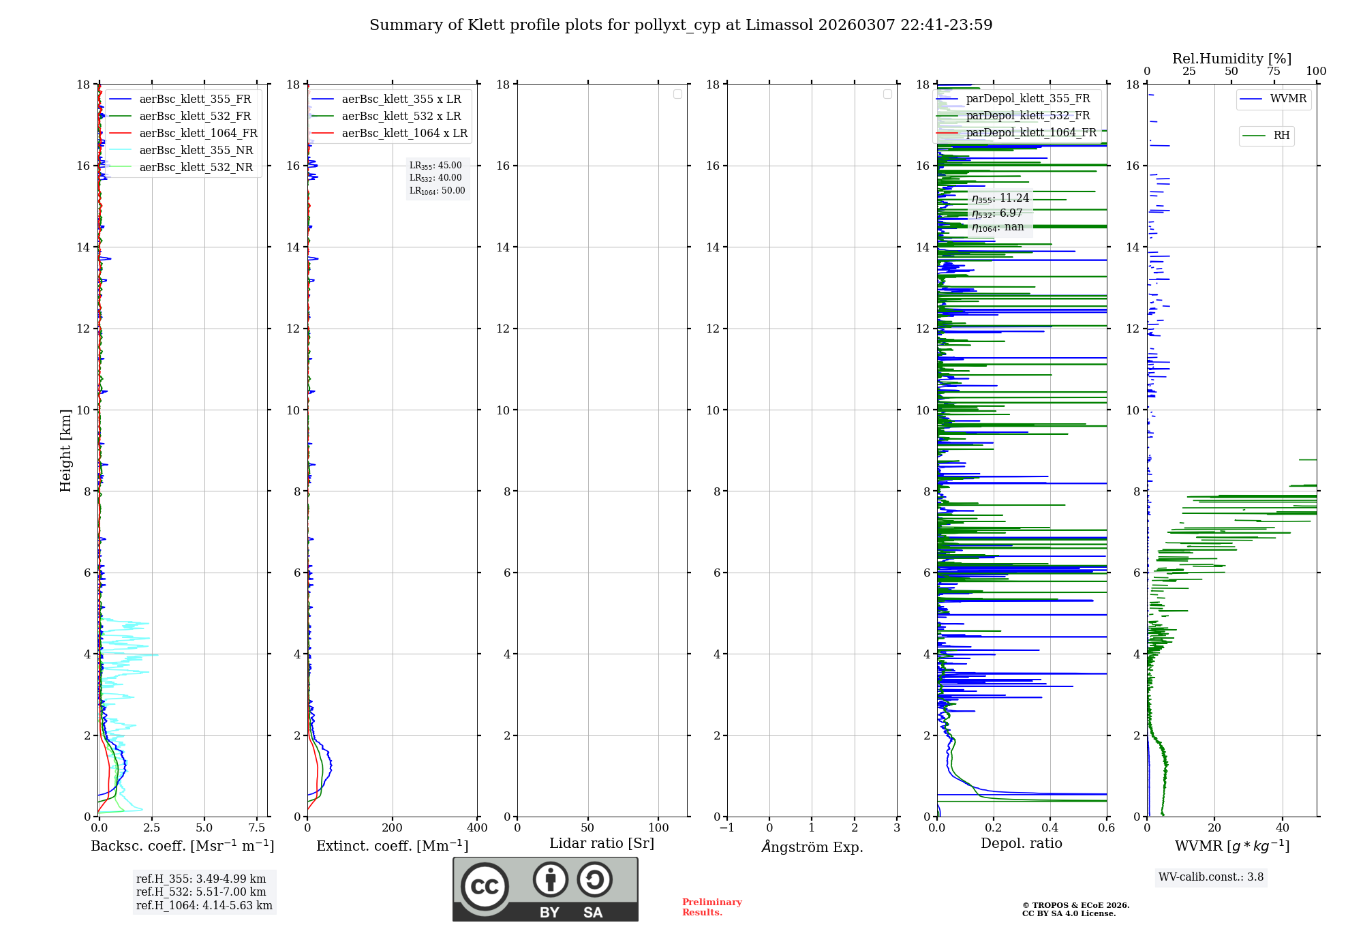Click the Rel.Humidity [%] top axis label
1363x927 pixels.
1231,59
